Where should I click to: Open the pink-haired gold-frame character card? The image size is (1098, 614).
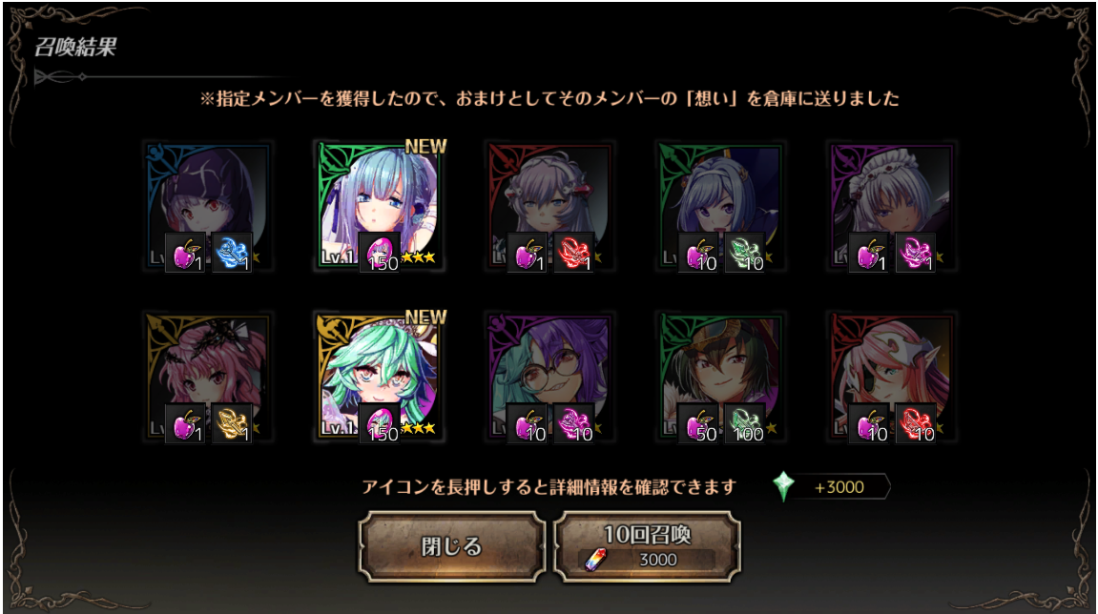pyautogui.click(x=207, y=377)
